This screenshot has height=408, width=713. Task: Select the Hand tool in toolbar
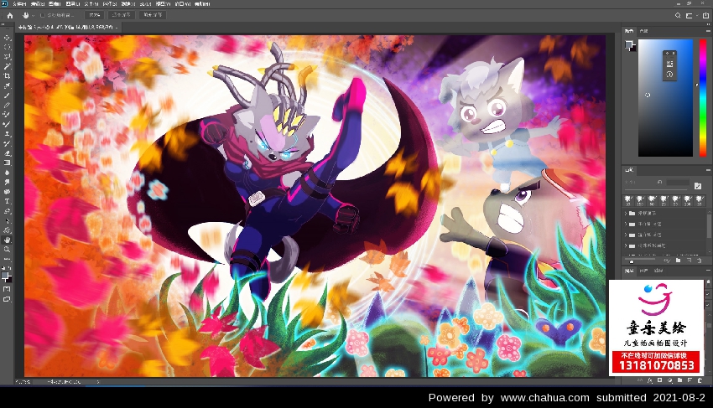coord(7,240)
